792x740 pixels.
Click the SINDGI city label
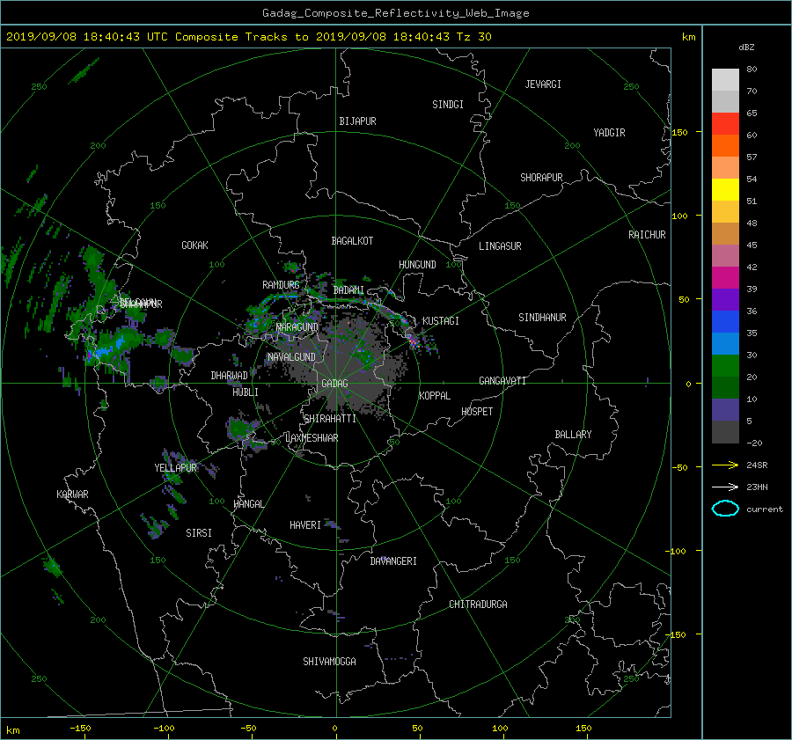tap(448, 105)
